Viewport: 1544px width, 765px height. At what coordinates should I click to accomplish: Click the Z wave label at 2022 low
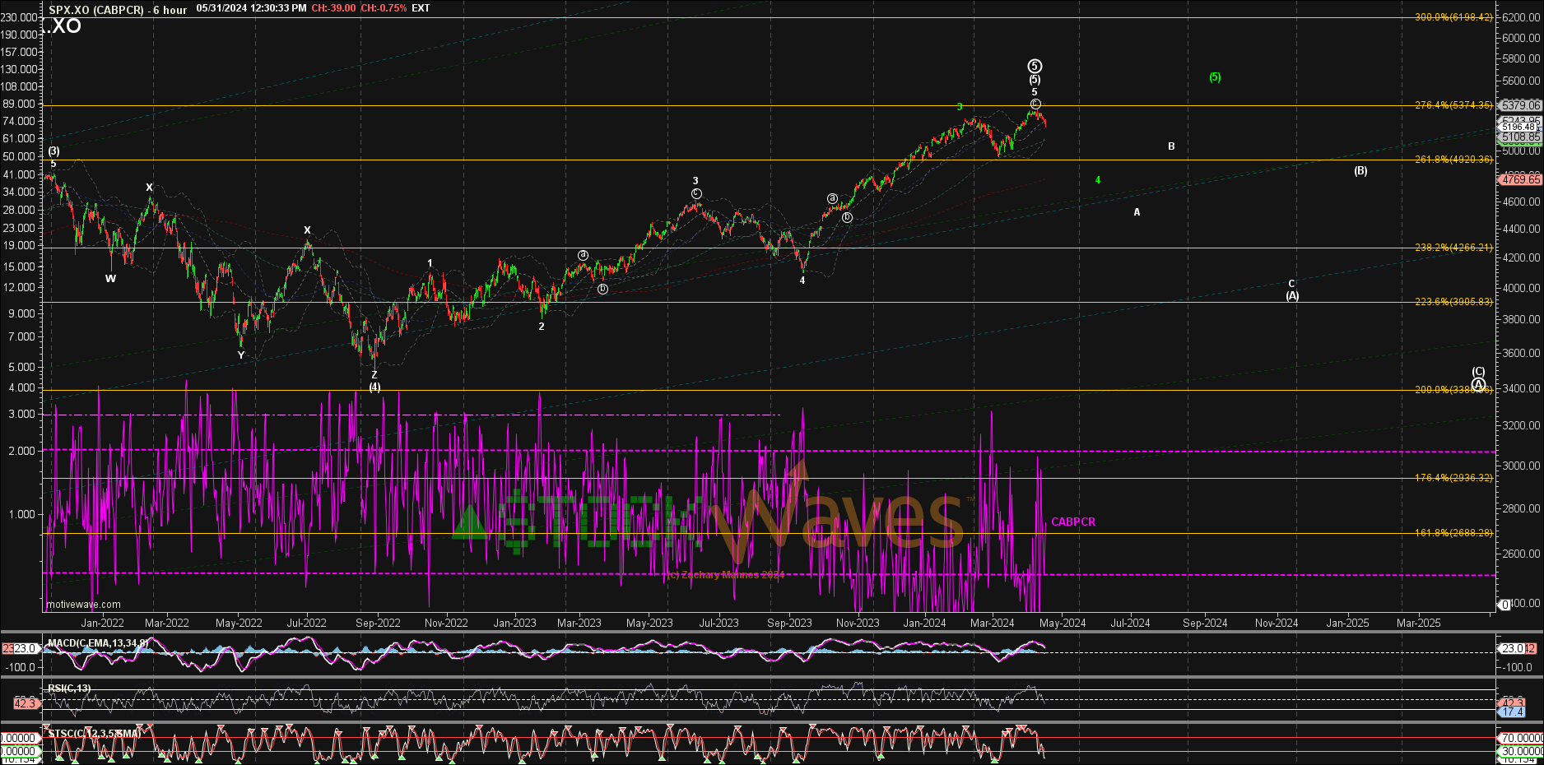click(x=374, y=375)
